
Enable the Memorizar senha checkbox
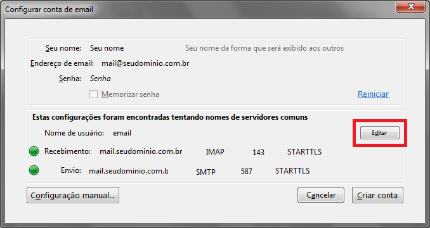[x=93, y=94]
